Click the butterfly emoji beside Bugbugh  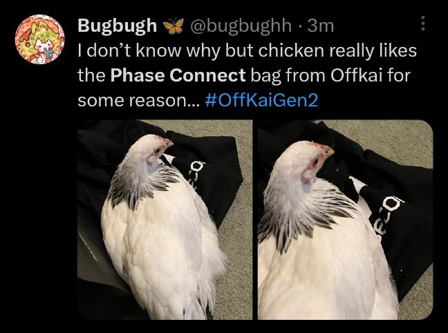pos(174,26)
